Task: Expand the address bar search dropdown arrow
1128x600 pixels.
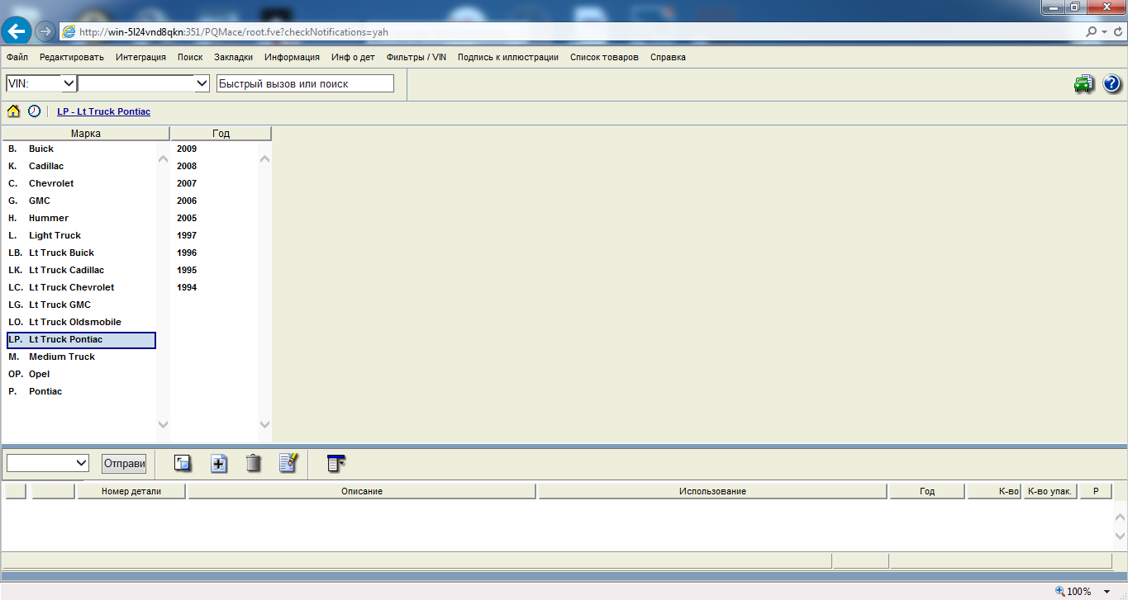Action: [1103, 32]
